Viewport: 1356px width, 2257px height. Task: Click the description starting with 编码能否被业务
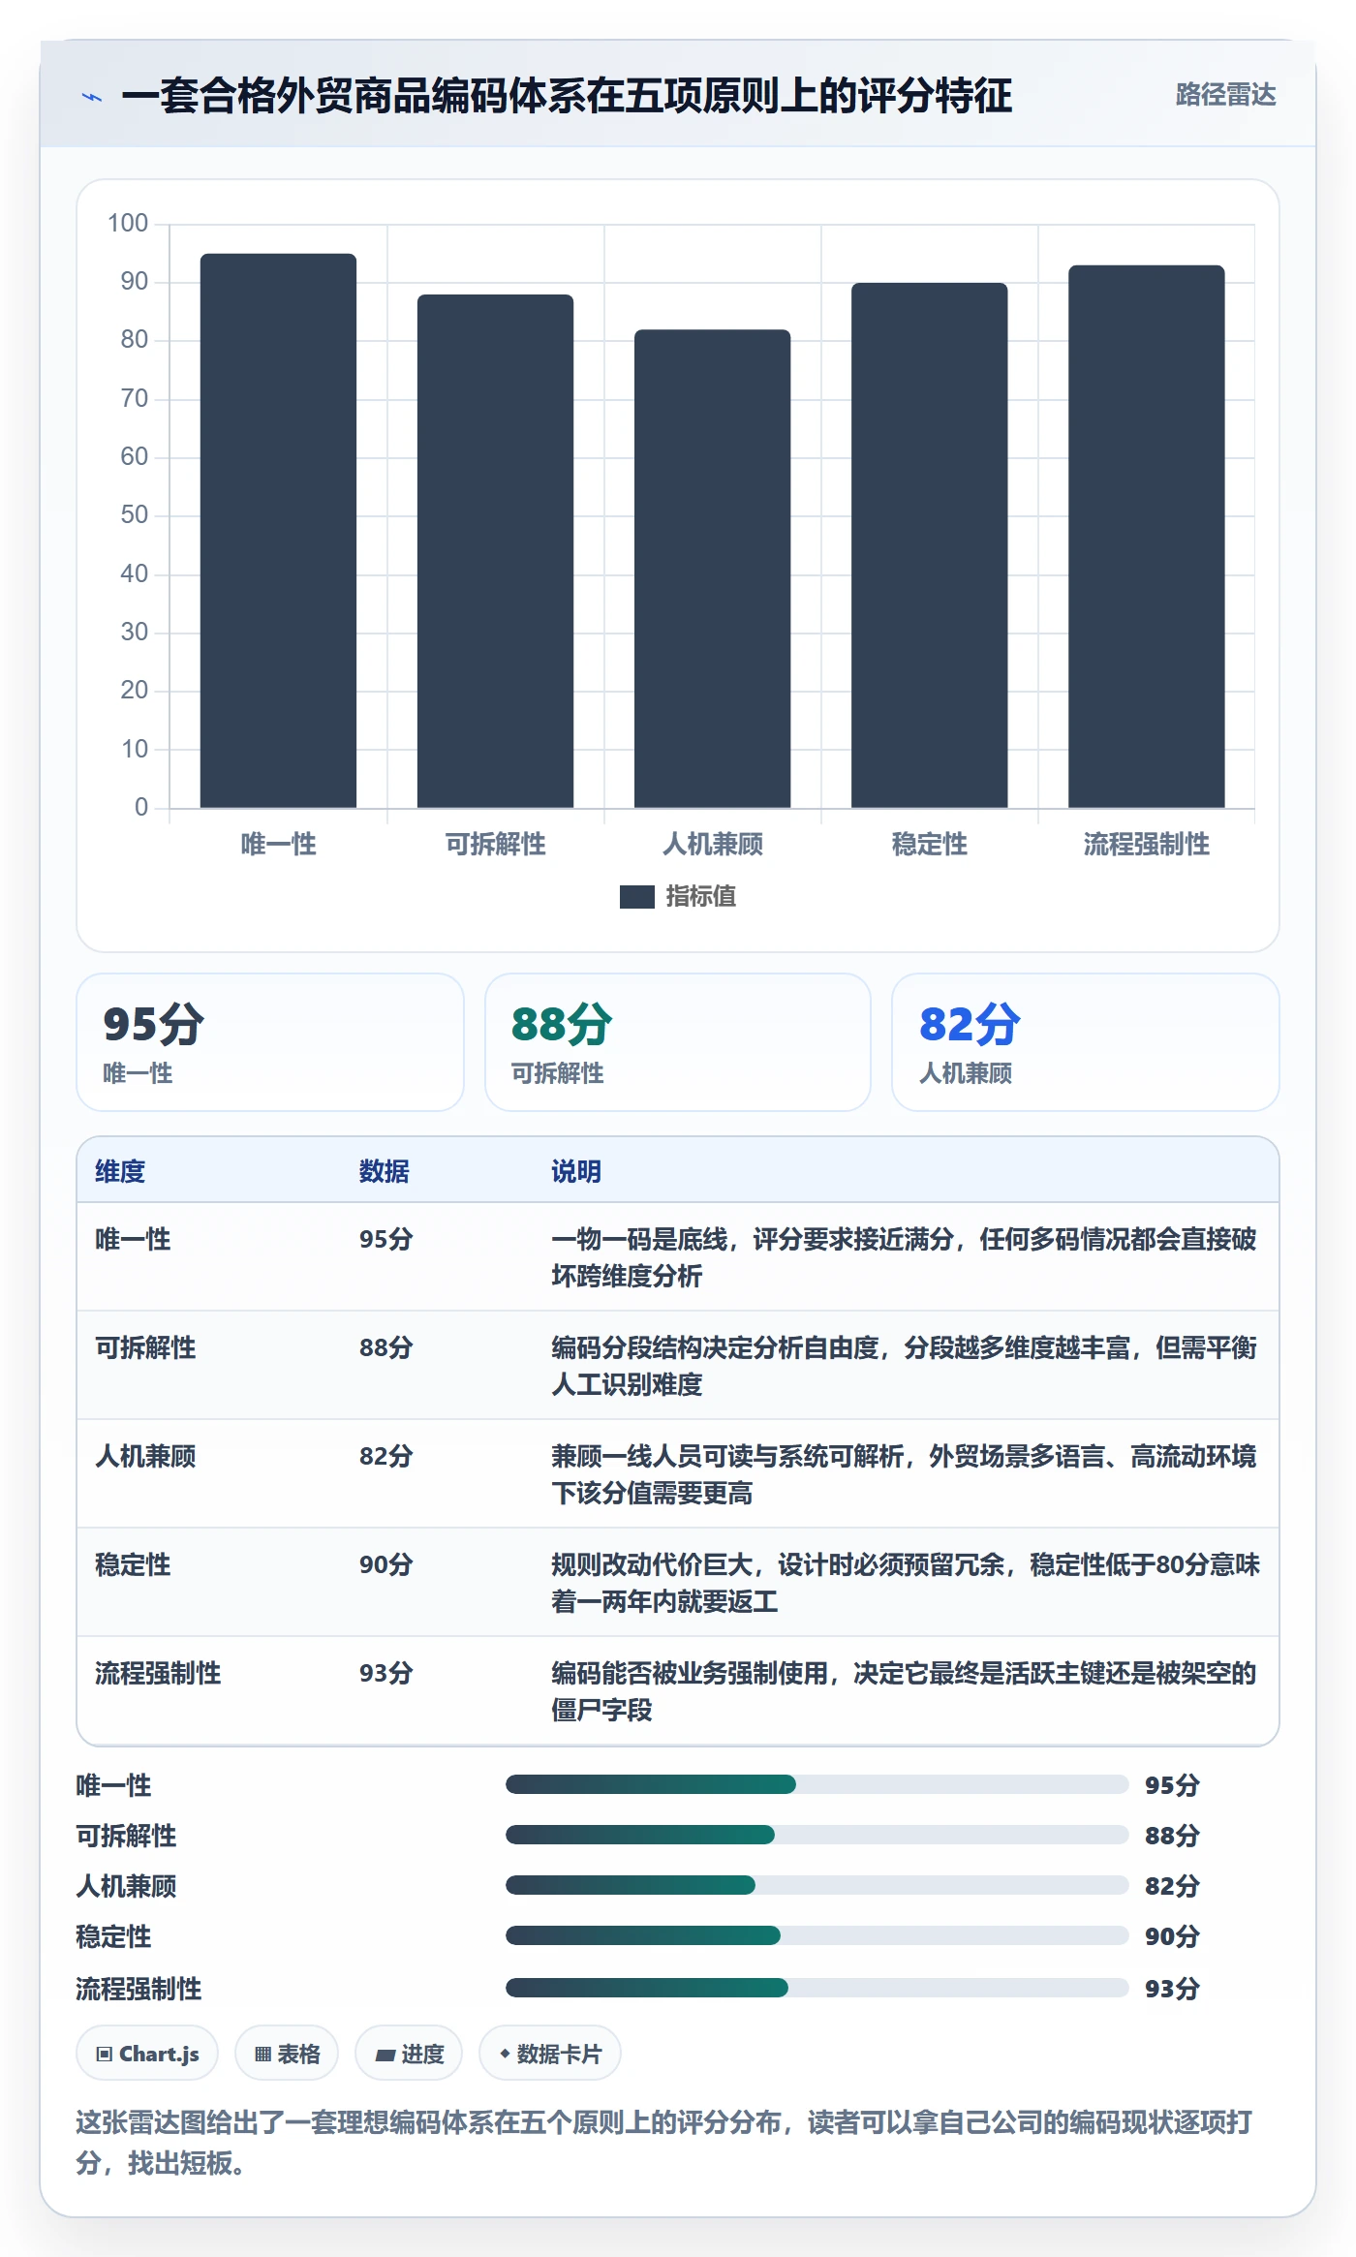pyautogui.click(x=904, y=1691)
